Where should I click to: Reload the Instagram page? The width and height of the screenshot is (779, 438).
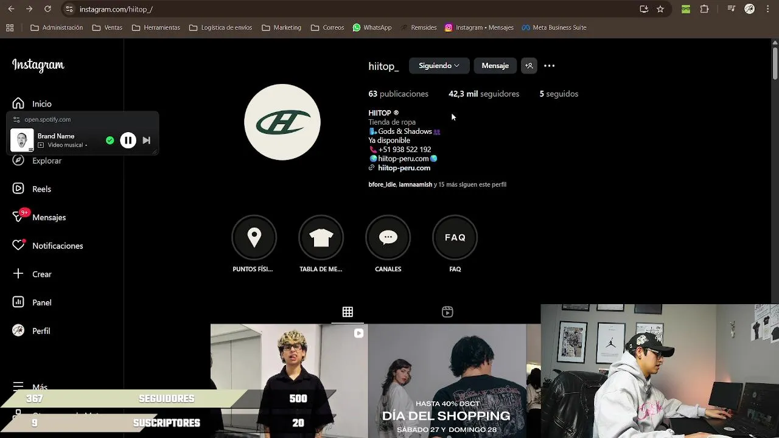47,9
